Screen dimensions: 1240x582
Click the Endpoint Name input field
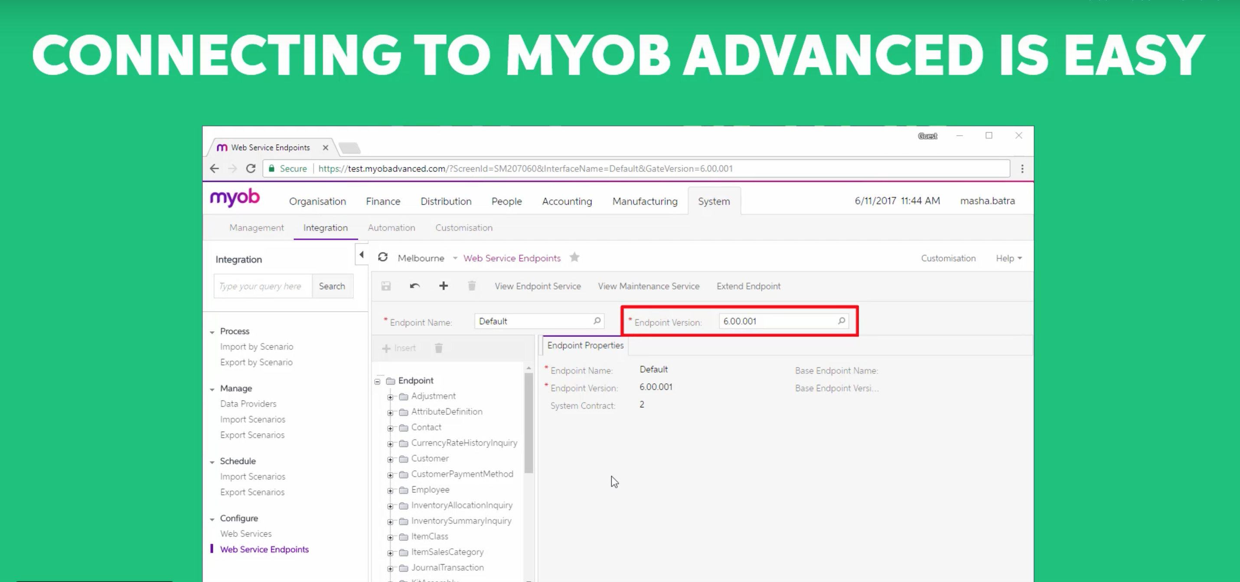tap(539, 321)
